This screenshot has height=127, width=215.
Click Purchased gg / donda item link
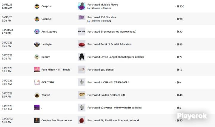coord(101,70)
